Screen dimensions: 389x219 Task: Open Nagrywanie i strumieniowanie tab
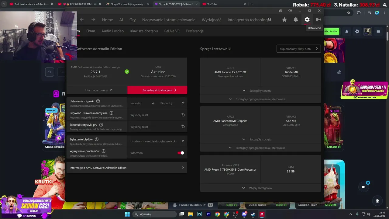click(169, 20)
